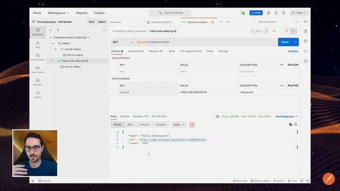The image size is (340, 191).
Task: Click the Search Postman field
Action: 170,13
